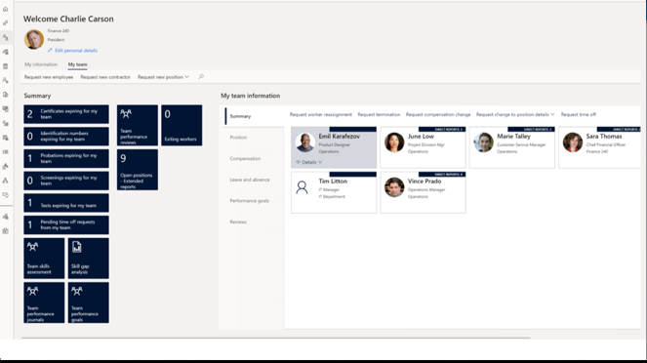
Task: Click pencil icon beside Edit personal details
Action: click(x=50, y=51)
